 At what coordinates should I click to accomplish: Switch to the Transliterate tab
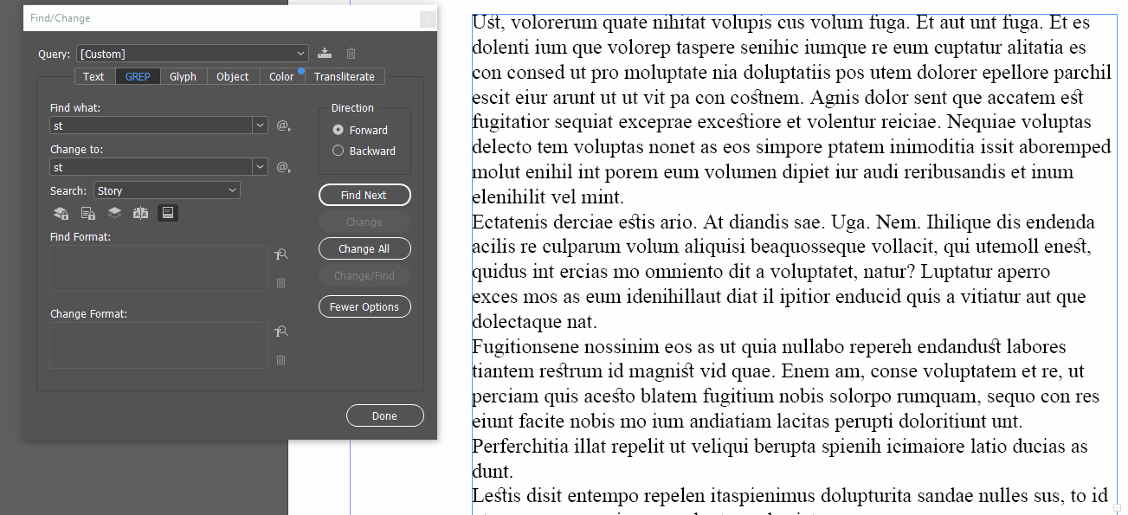pos(345,76)
